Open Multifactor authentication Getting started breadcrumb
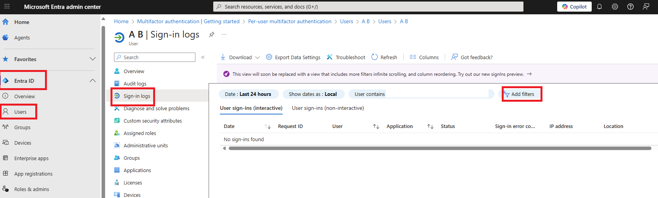The height and width of the screenshot is (198, 658). [x=188, y=21]
